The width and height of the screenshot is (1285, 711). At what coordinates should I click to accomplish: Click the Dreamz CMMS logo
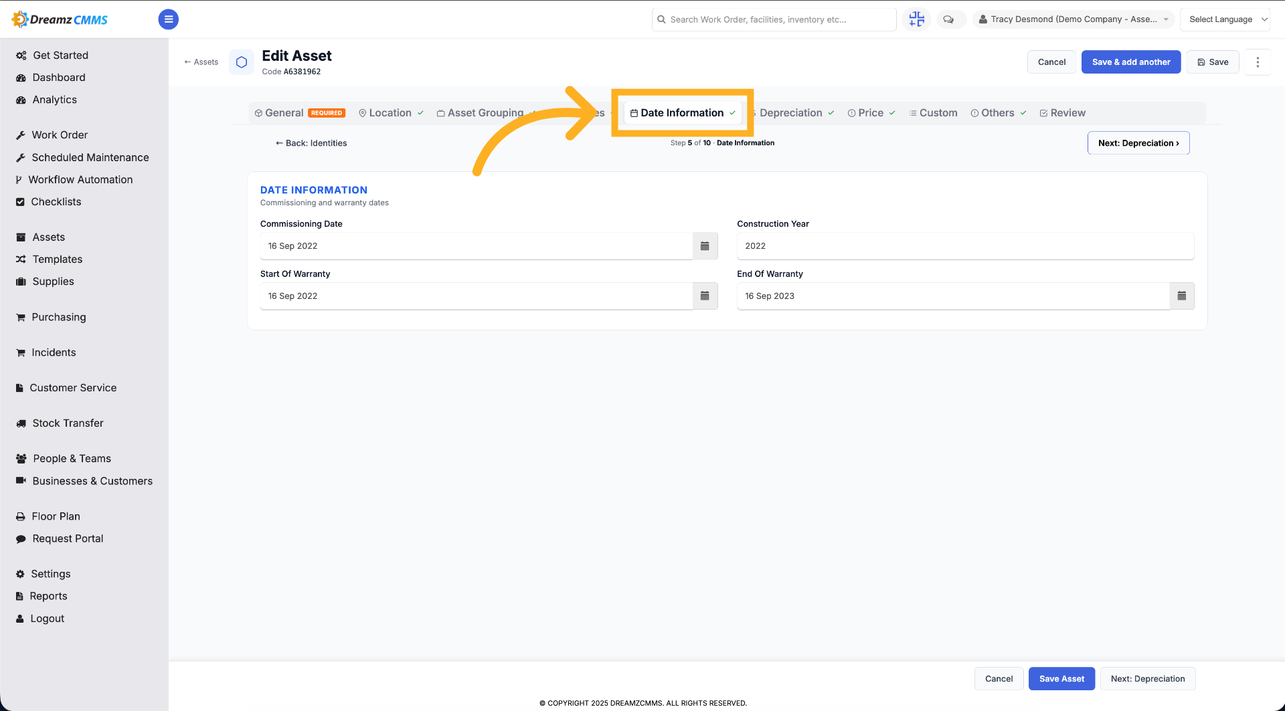point(60,19)
